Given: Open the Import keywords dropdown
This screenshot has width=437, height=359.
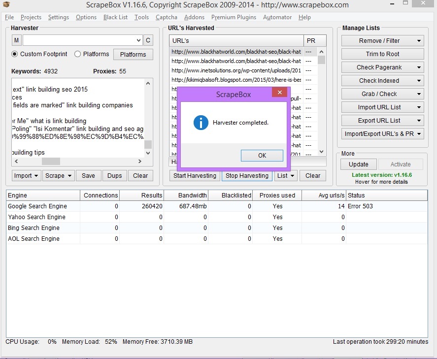Looking at the screenshot, I should 26,176.
